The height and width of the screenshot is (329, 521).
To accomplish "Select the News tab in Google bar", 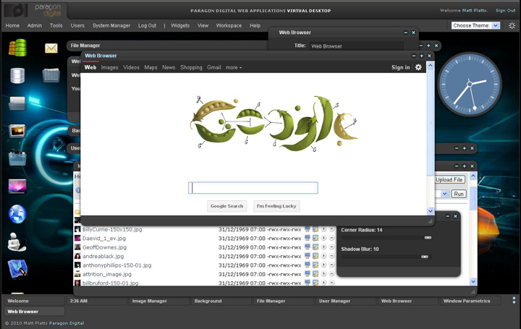I will coord(169,67).
